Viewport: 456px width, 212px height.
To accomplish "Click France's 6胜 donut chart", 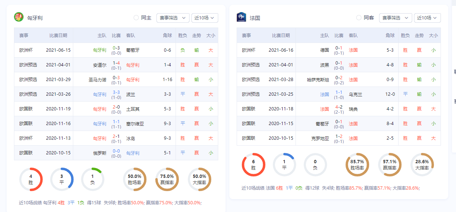I will 254,164.
